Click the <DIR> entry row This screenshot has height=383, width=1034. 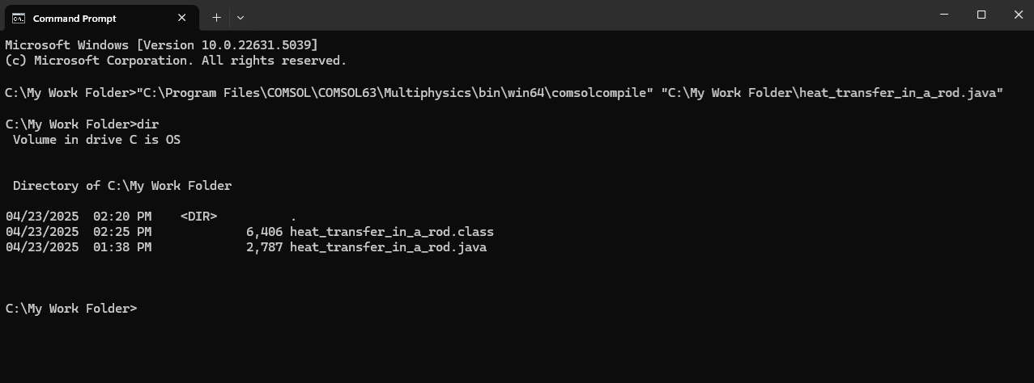pos(151,217)
